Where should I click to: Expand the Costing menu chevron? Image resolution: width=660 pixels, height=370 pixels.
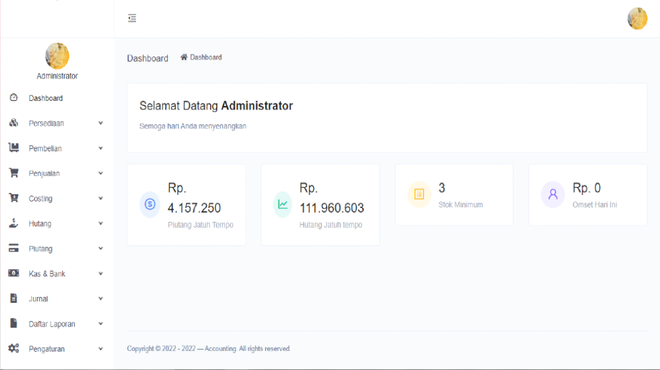[x=101, y=198]
